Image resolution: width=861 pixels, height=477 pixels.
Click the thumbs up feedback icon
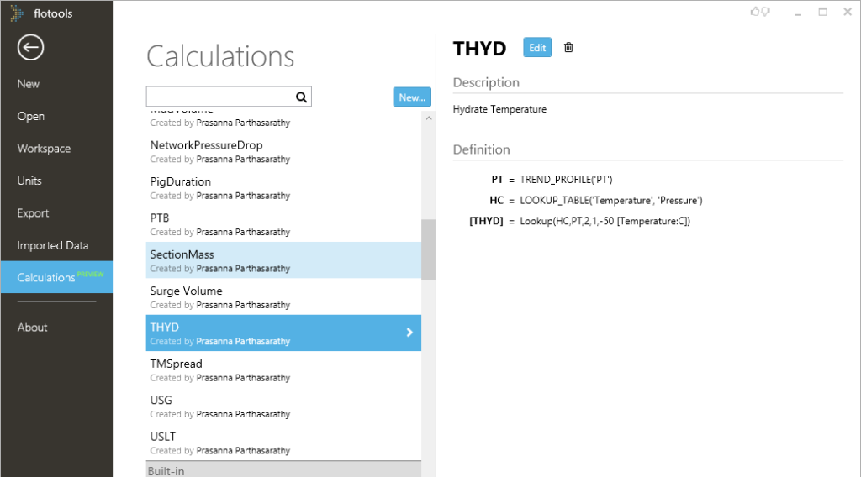tap(755, 12)
